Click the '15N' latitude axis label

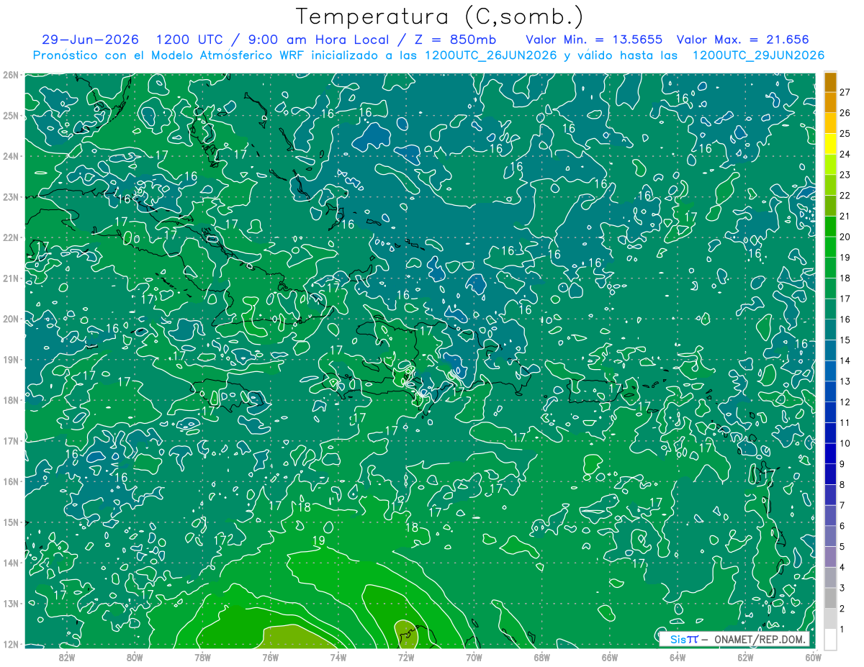(x=12, y=522)
